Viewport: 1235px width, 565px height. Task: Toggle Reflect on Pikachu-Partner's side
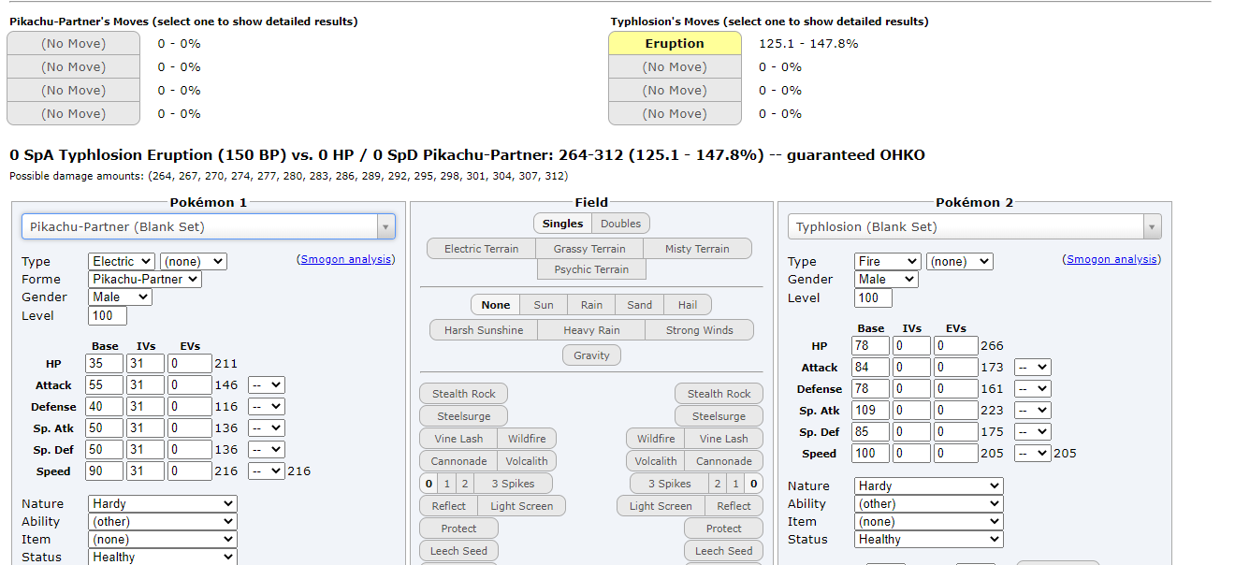(x=449, y=506)
